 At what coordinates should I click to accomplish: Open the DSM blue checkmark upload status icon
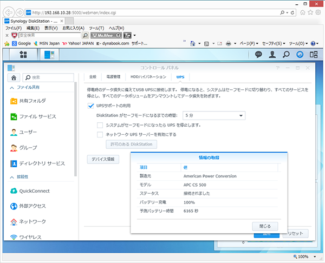pyautogui.click(x=300, y=55)
